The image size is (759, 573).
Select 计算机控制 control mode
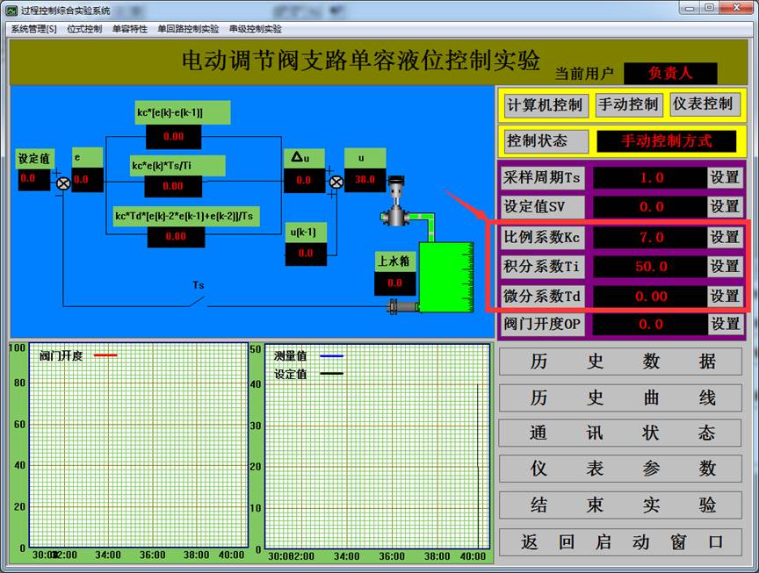(x=544, y=104)
